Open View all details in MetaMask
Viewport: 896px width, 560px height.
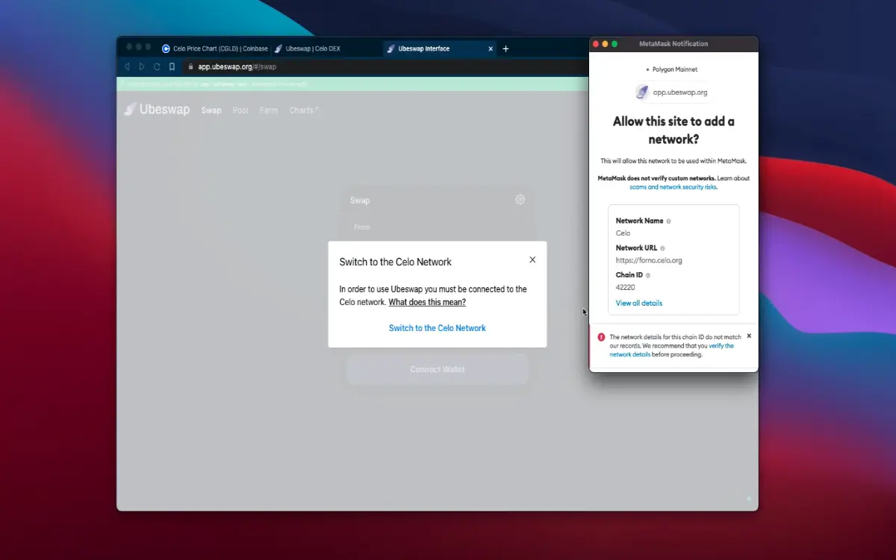[639, 303]
